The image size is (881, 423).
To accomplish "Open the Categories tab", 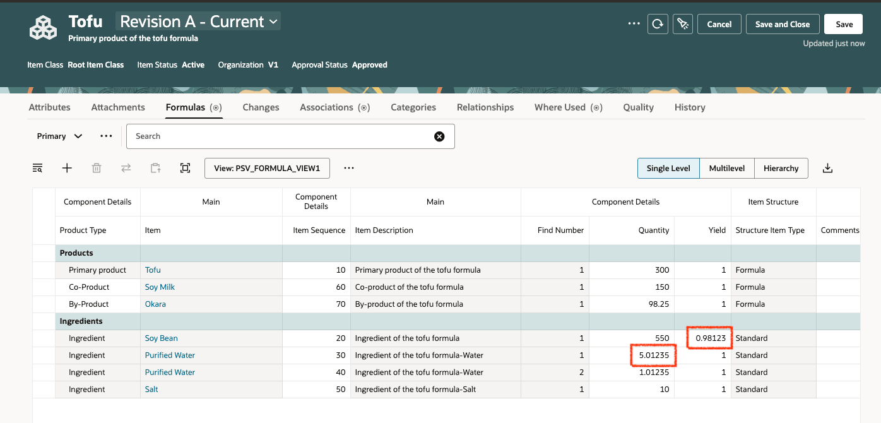I will [413, 107].
